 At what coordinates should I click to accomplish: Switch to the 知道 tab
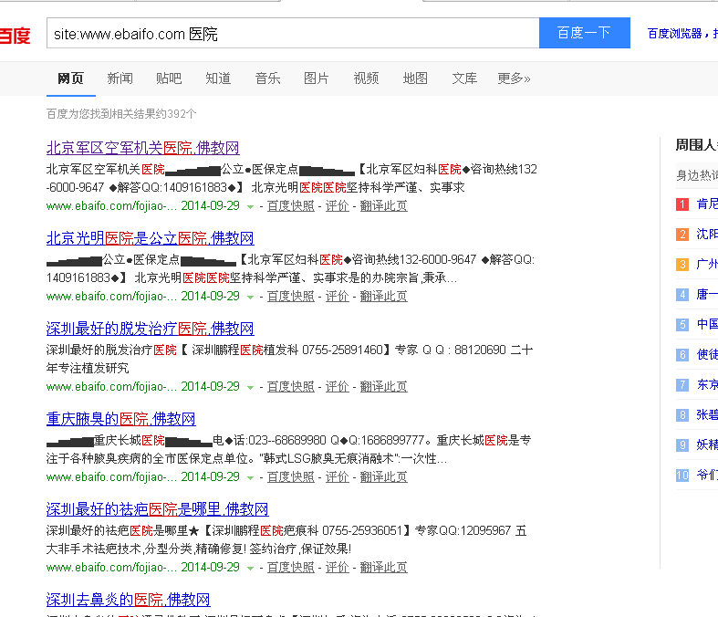(x=218, y=78)
